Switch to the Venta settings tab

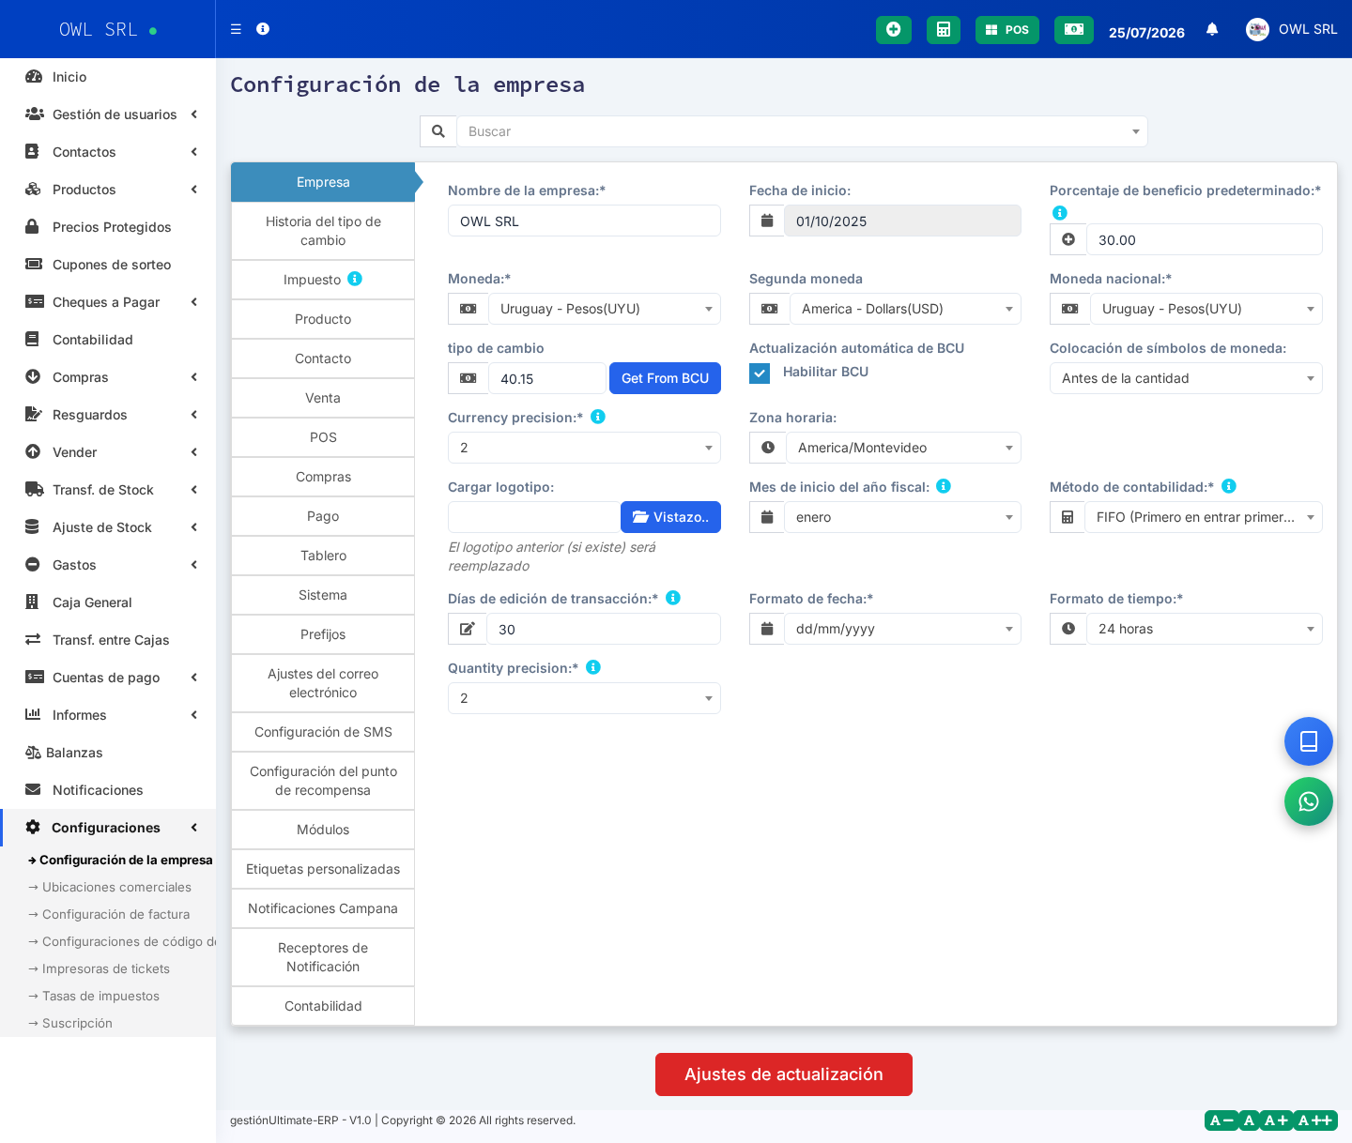click(323, 398)
